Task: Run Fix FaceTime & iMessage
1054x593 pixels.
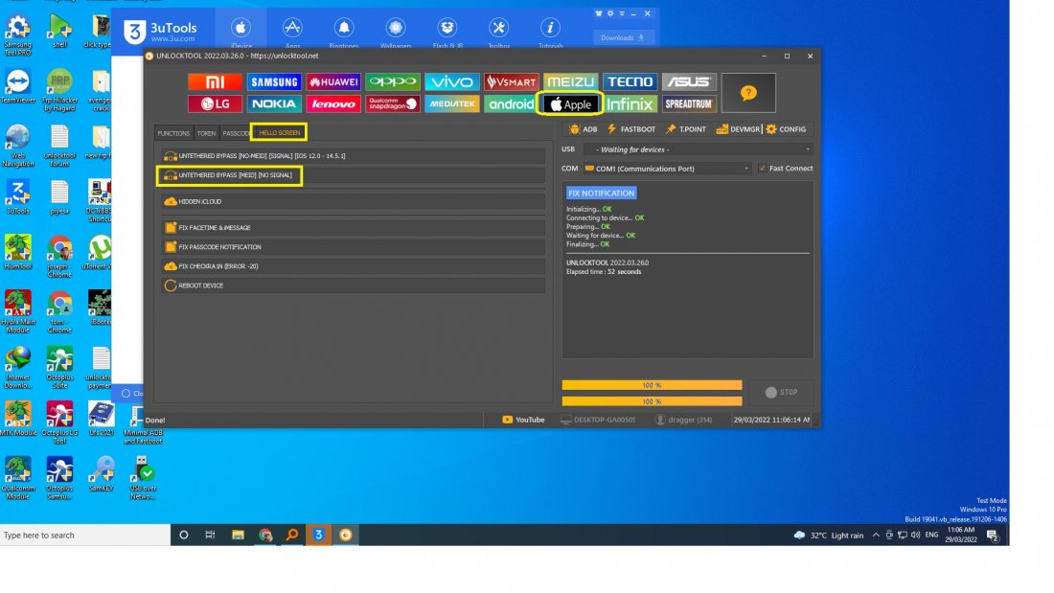Action: pos(353,227)
